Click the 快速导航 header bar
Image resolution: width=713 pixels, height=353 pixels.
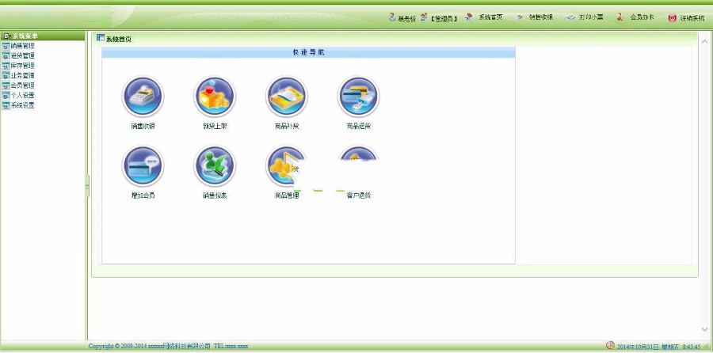pos(308,52)
